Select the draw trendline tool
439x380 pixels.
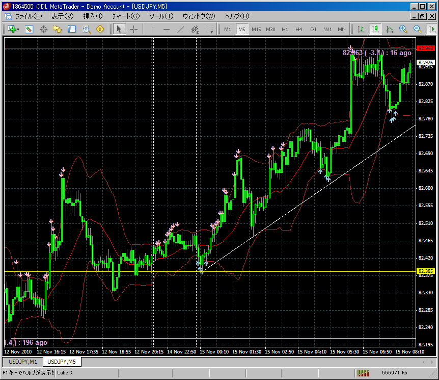[x=180, y=29]
